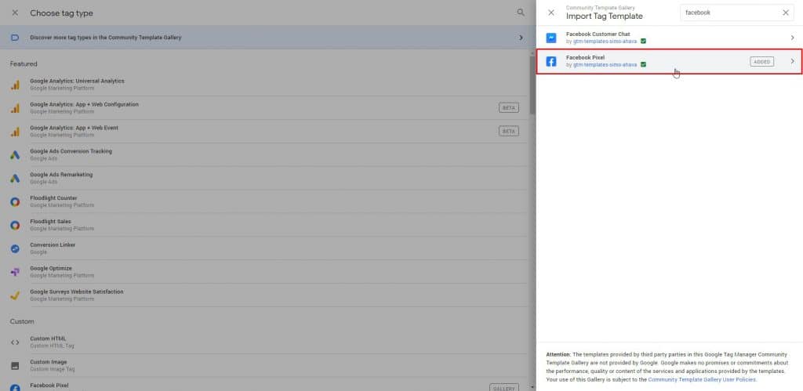Click the Google Ads Remarketing icon
The width and height of the screenshot is (803, 391).
pos(15,179)
